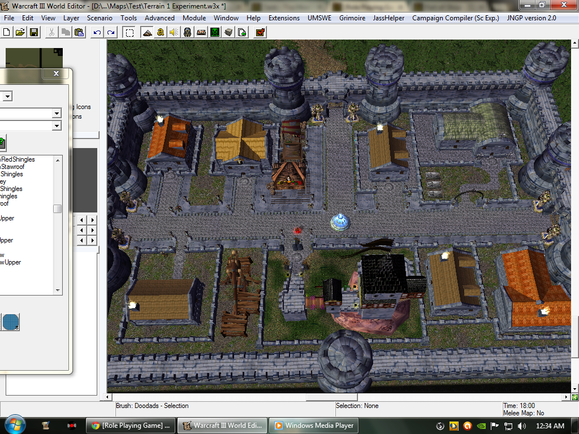Save the map with the floppy icon
Viewport: 579px width, 434px height.
(x=34, y=32)
